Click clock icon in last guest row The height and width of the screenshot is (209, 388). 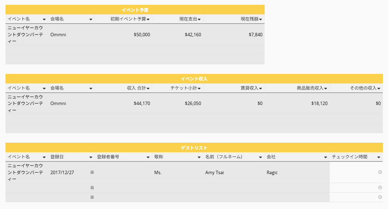(x=380, y=197)
